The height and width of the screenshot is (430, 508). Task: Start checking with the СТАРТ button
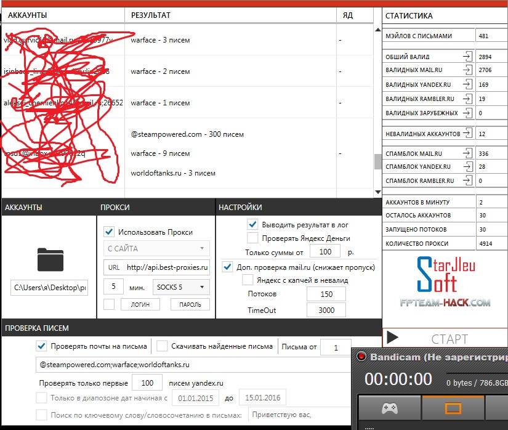(x=445, y=338)
